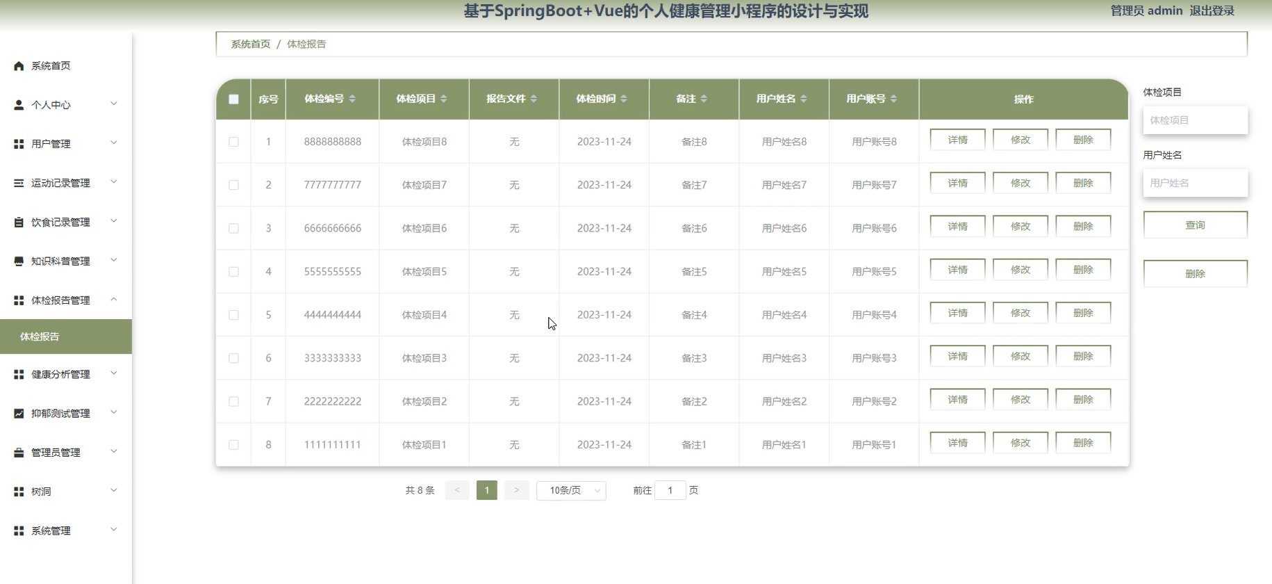Expand 健康分析管理 with its chevron
The width and height of the screenshot is (1272, 584).
(x=114, y=373)
